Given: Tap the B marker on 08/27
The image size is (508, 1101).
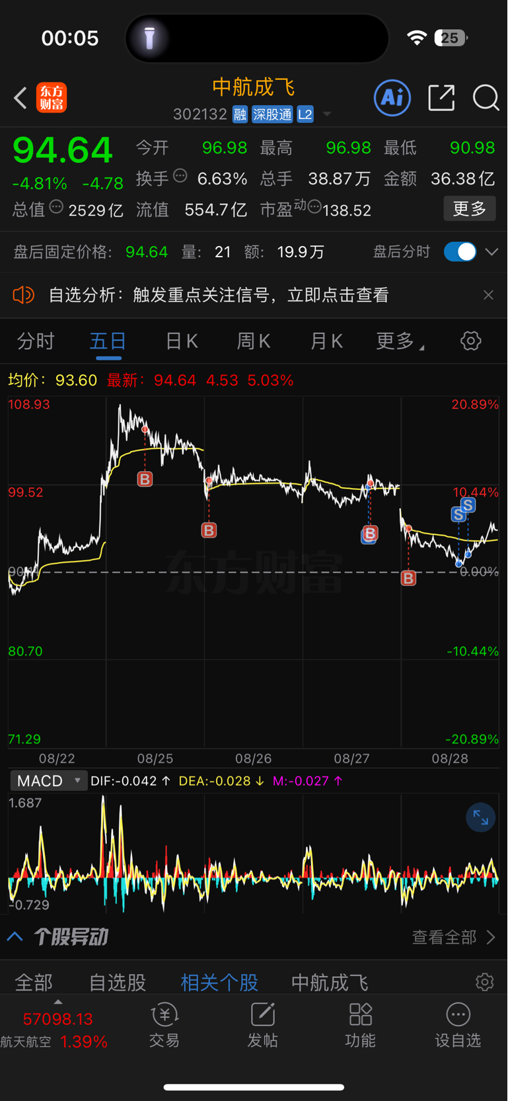Looking at the screenshot, I should 370,533.
